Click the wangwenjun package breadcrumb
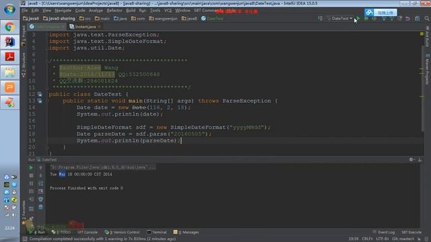This screenshot has height=242, width=431. pyautogui.click(x=163, y=19)
